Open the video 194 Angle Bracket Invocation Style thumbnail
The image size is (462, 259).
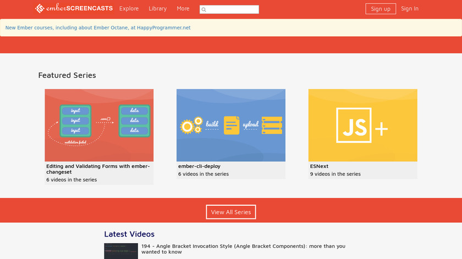coord(121,251)
